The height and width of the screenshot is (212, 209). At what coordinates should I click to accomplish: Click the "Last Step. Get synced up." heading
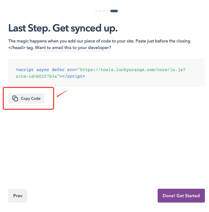point(63,28)
